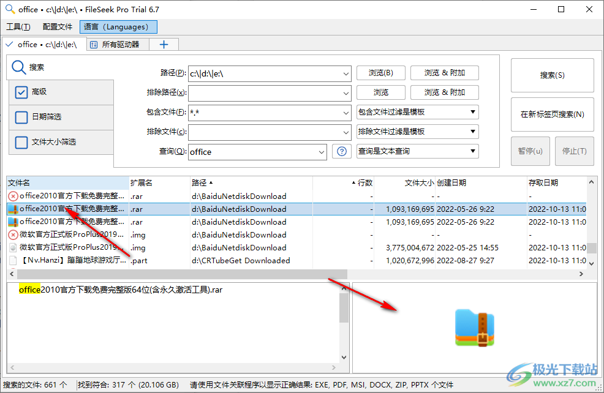604x393 pixels.
Task: Click 在新标签页搜索(N) button
Action: click(552, 114)
